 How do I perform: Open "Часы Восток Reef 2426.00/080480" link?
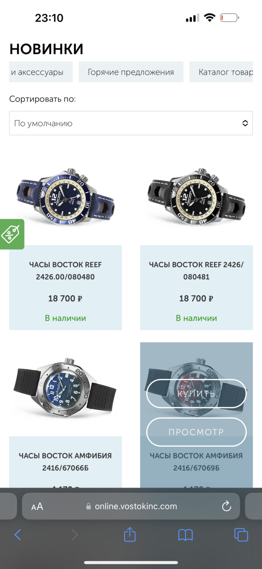[x=66, y=271]
